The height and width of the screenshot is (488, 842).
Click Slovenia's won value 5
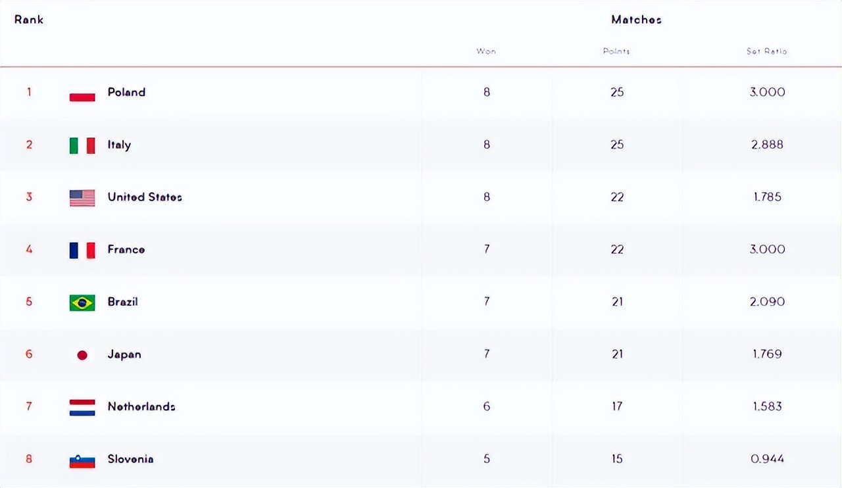pos(487,459)
